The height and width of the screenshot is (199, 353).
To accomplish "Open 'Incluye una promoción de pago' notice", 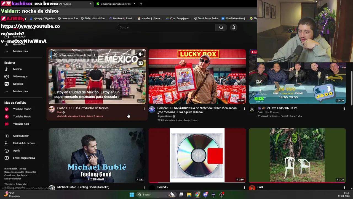I will tap(75, 55).
